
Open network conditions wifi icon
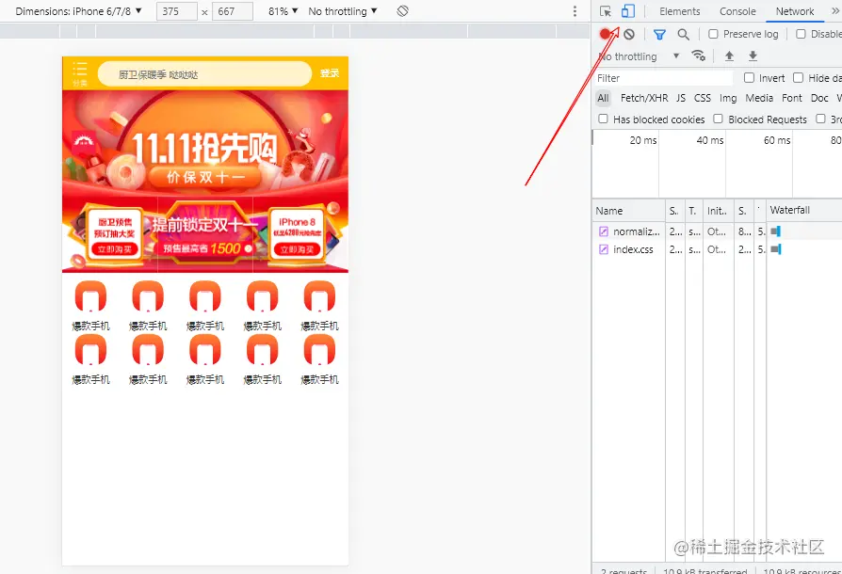pos(698,56)
